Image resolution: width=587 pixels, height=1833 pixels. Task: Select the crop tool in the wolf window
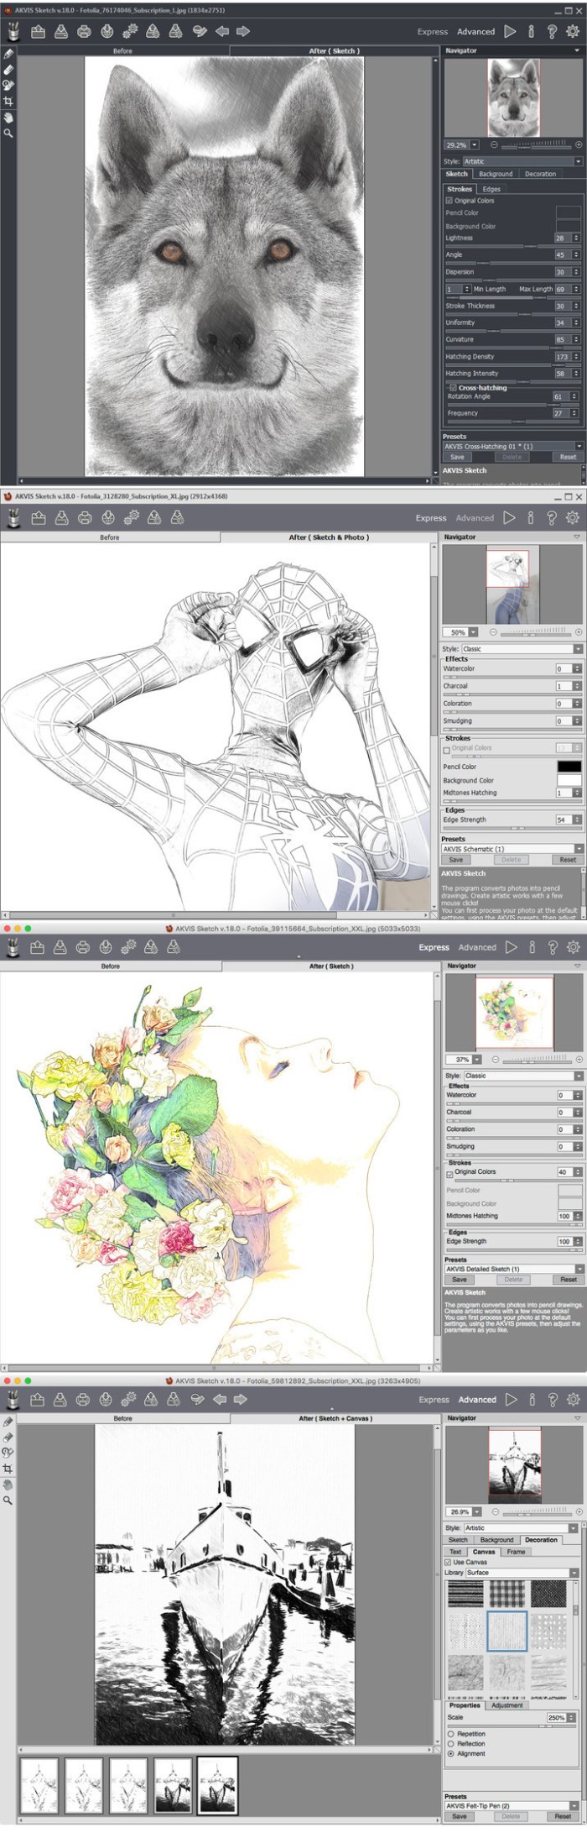tap(8, 102)
